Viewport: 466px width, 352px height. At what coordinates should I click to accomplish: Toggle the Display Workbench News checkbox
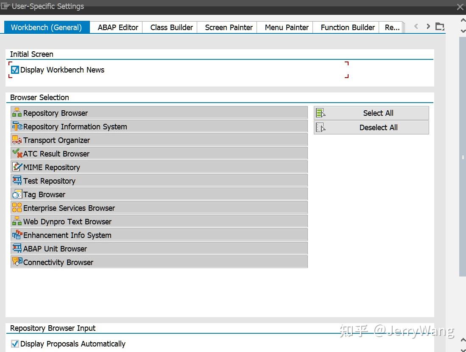coord(15,70)
